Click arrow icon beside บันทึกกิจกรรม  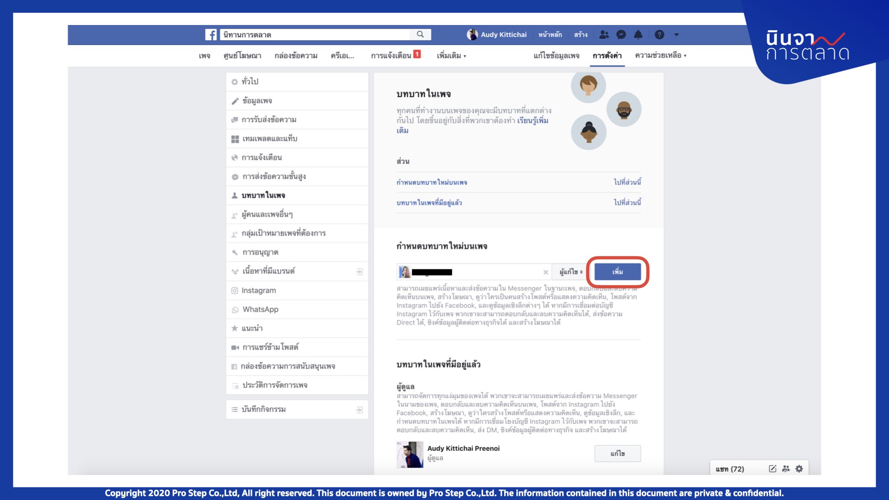tap(360, 410)
